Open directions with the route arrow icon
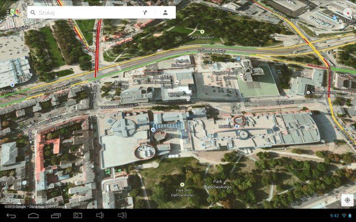Screen dimensions: 356x222 [x=145, y=12]
